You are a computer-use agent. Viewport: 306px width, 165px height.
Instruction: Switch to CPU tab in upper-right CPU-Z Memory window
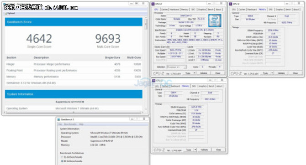[x=234, y=10]
